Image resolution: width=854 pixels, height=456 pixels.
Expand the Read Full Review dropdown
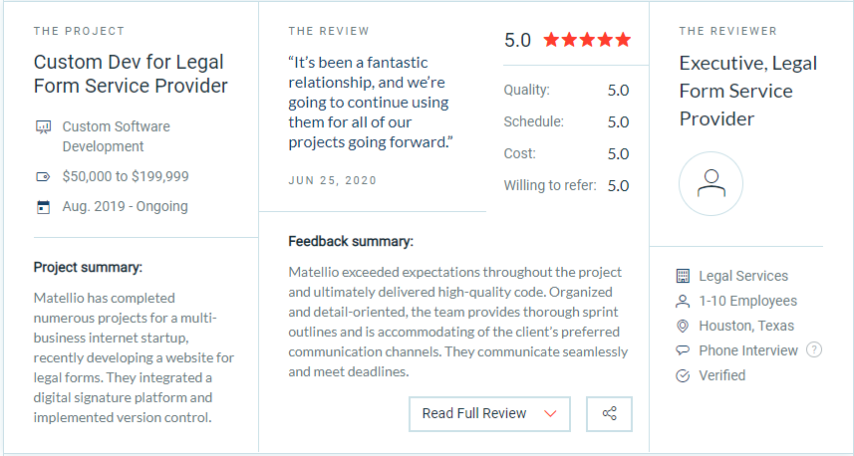click(x=489, y=413)
